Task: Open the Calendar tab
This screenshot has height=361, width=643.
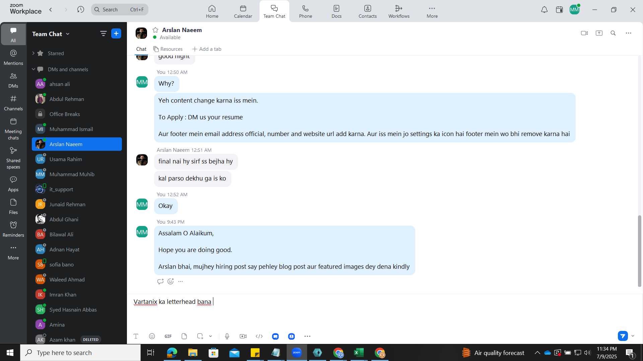Action: point(243,11)
